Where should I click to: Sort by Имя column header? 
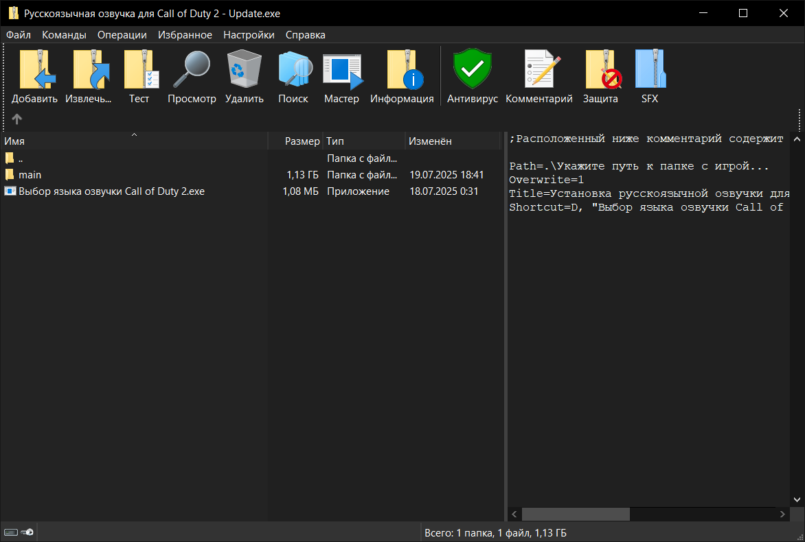pos(134,141)
